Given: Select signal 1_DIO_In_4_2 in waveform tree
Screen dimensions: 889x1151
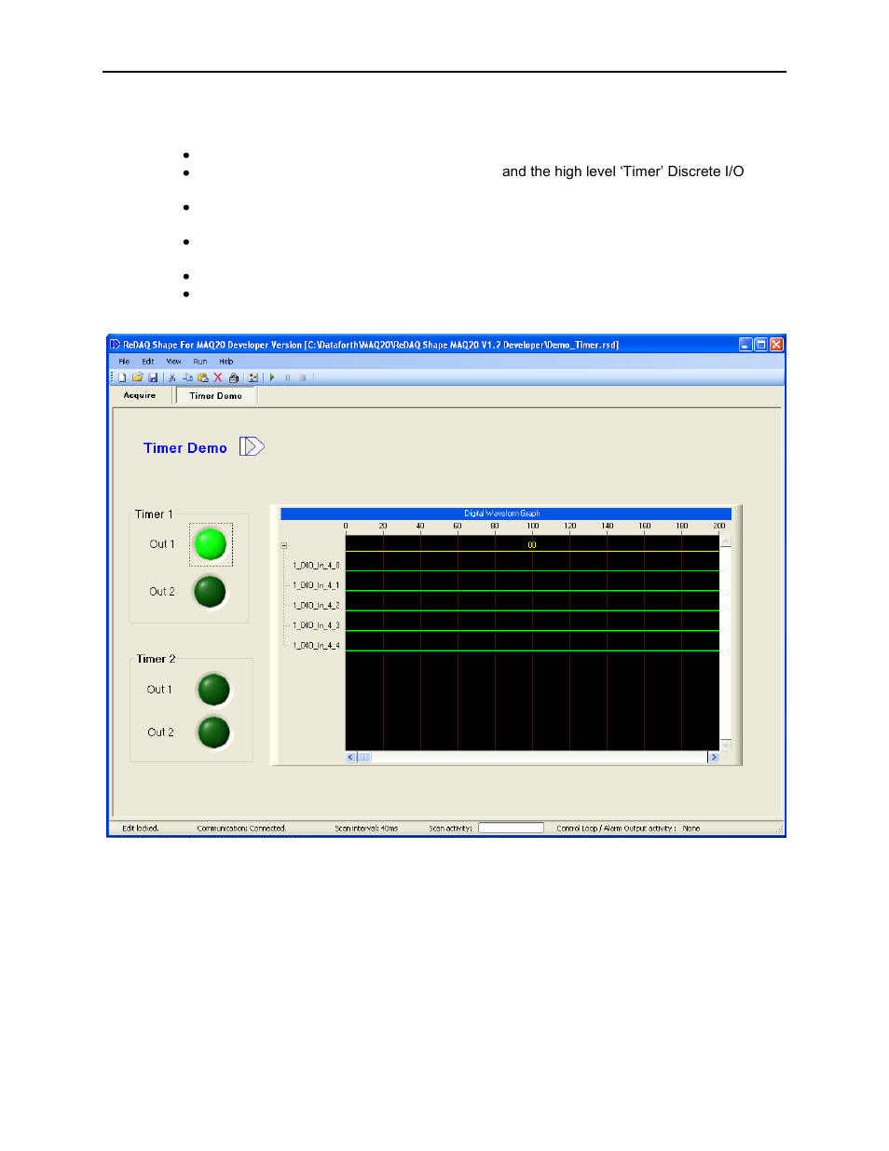Looking at the screenshot, I should (316, 606).
